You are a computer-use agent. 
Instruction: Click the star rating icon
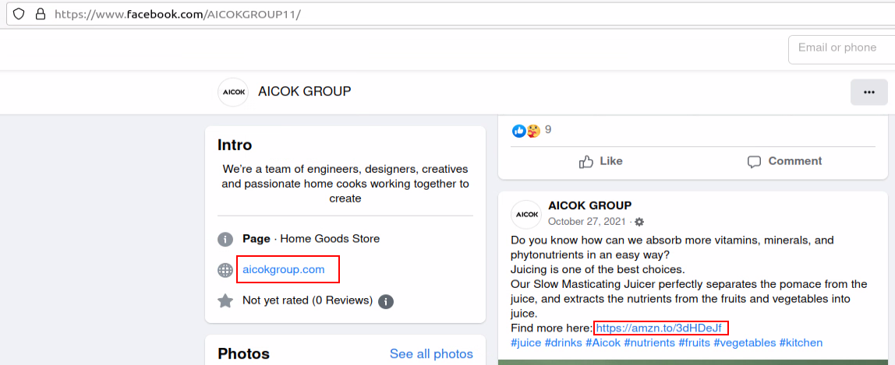coord(225,300)
